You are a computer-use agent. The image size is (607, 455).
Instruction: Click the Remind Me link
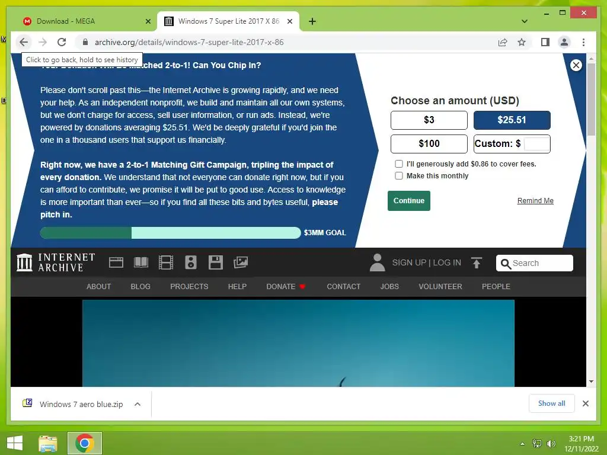(x=535, y=201)
